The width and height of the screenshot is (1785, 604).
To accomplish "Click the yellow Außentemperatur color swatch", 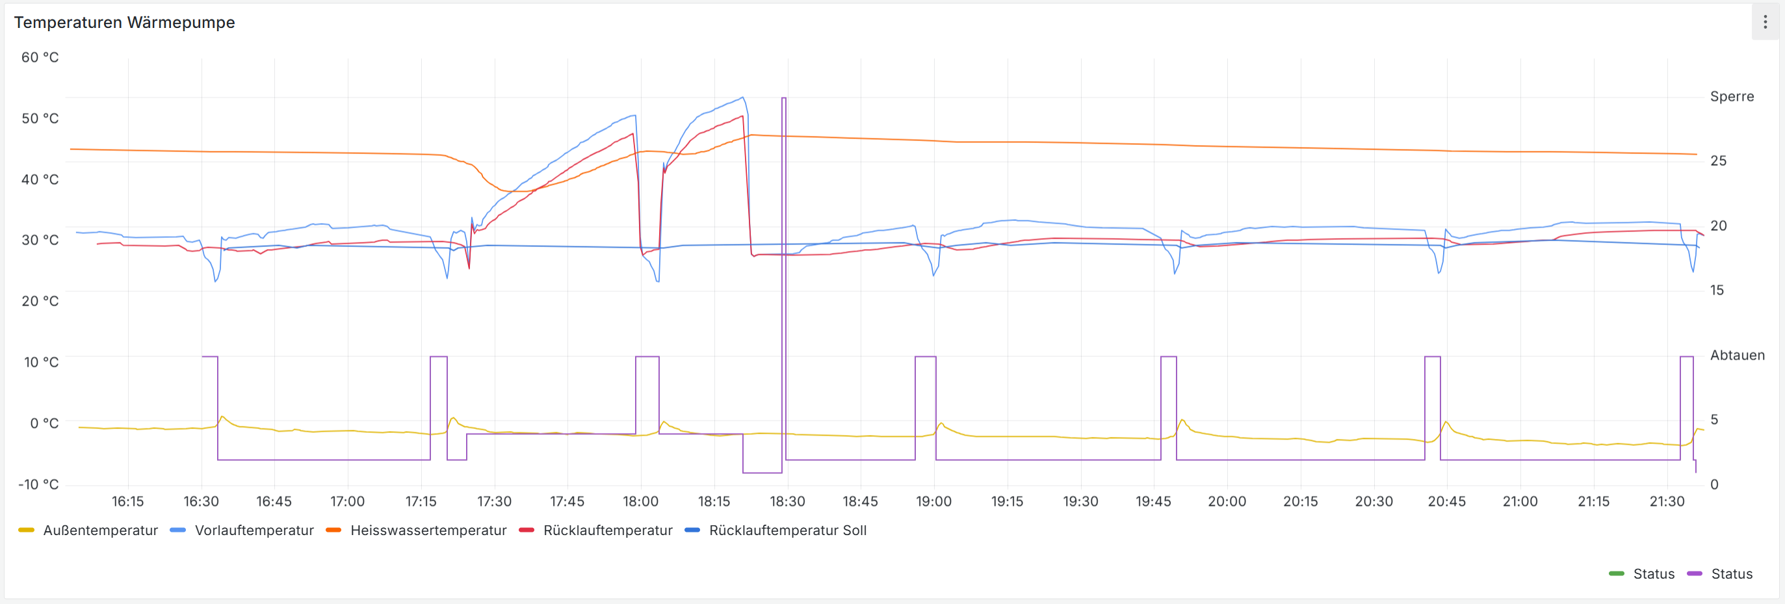I will pyautogui.click(x=27, y=531).
